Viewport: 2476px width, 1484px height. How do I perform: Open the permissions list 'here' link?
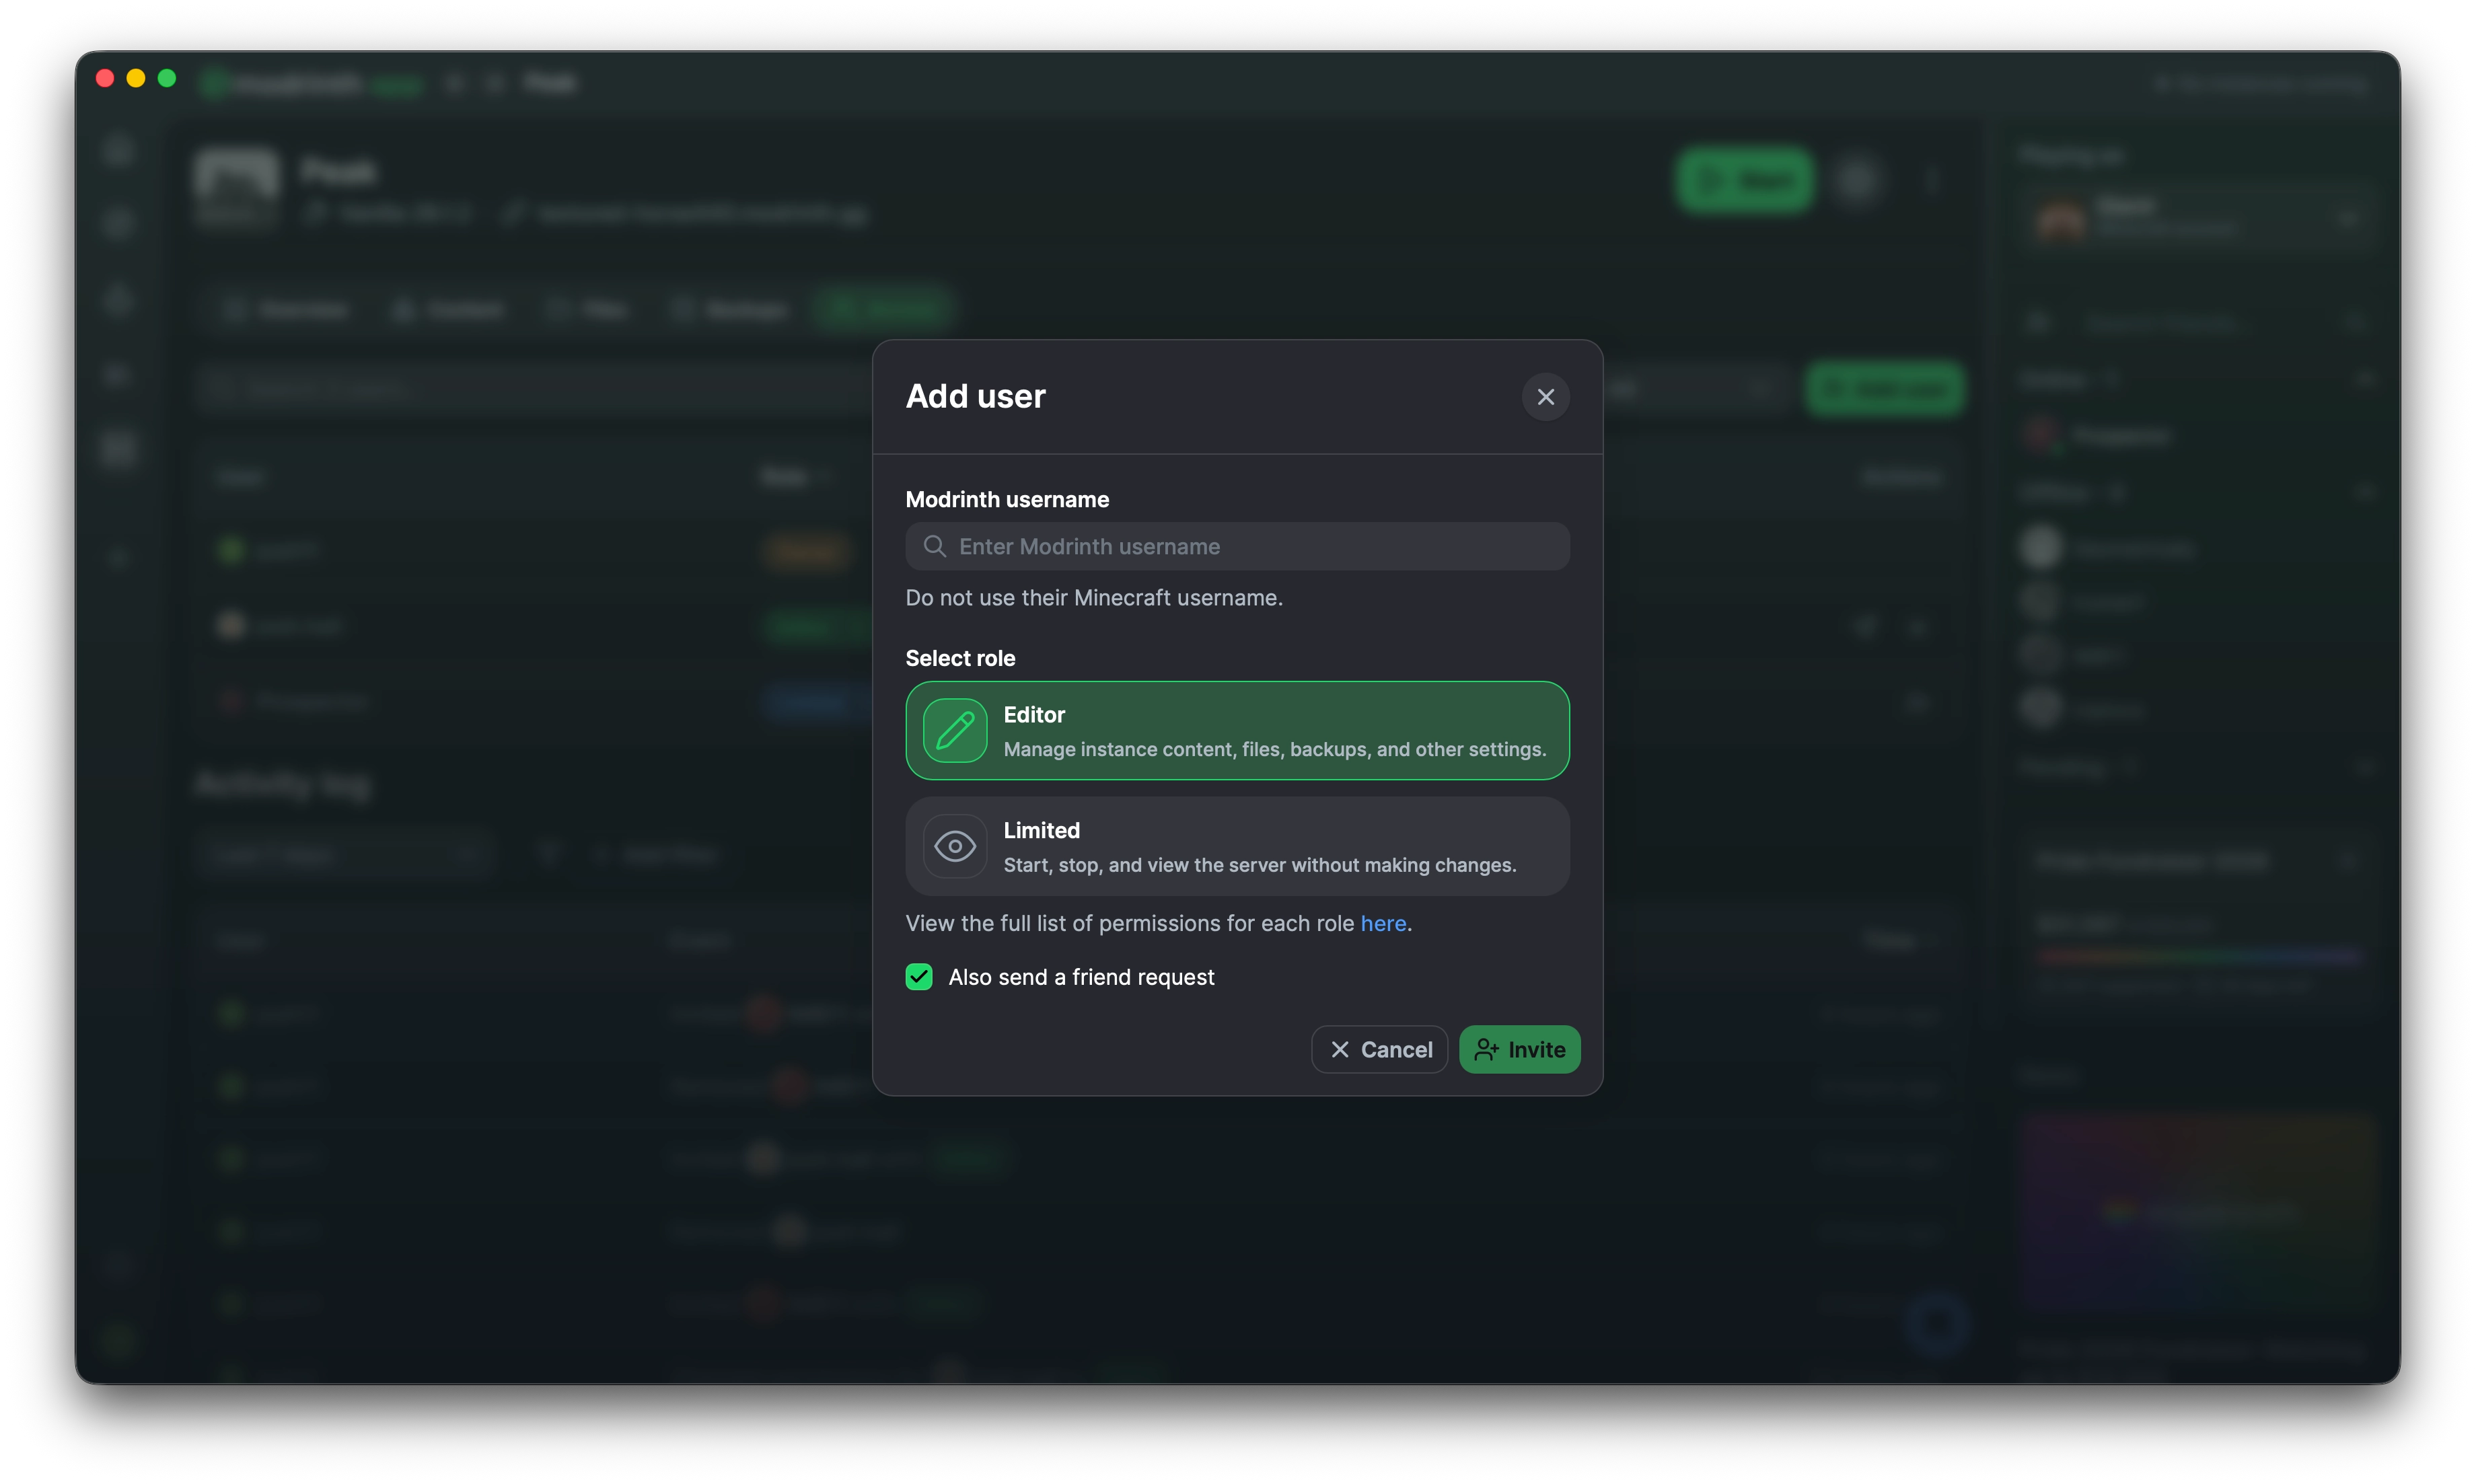click(x=1383, y=923)
